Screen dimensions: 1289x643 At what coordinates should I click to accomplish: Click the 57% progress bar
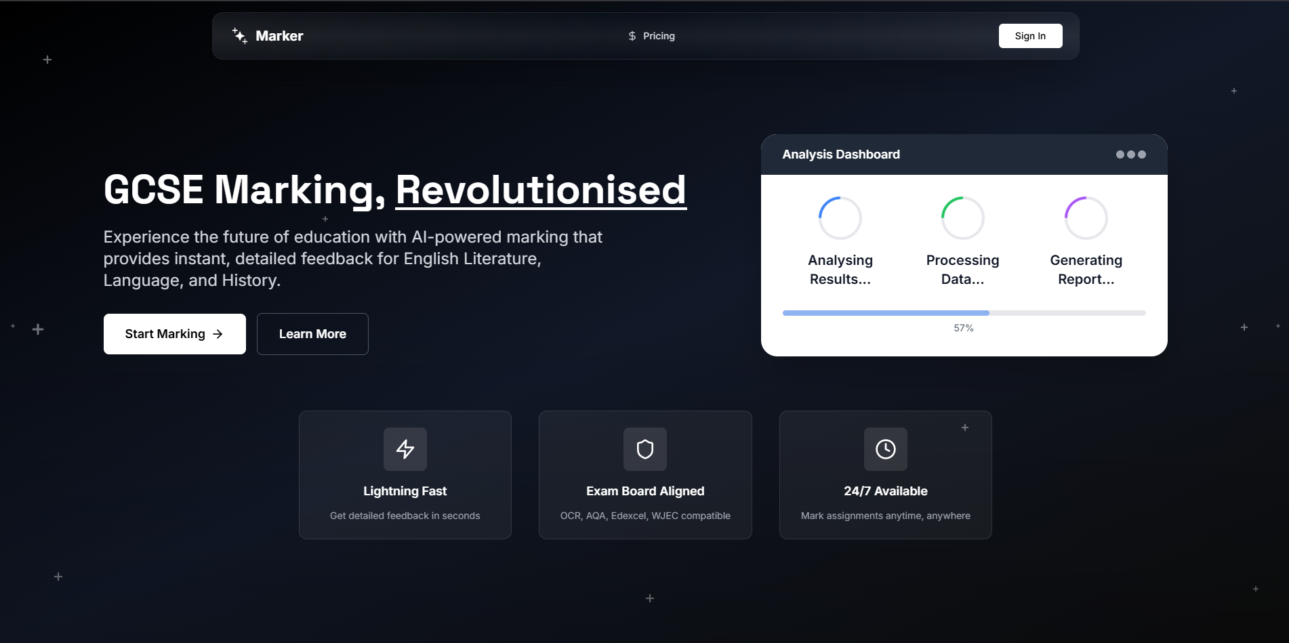(x=963, y=313)
